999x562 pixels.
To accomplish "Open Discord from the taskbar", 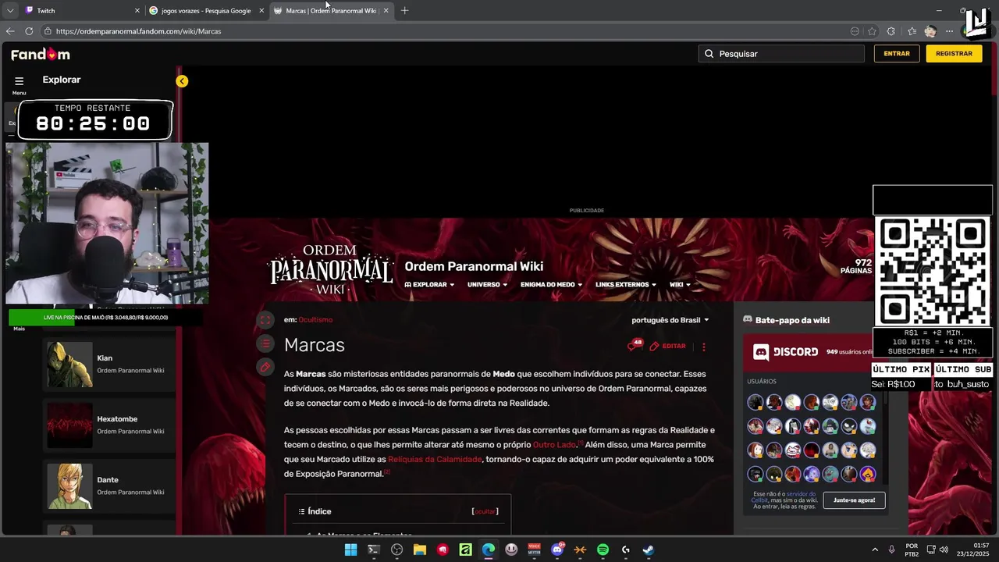I will tap(557, 550).
